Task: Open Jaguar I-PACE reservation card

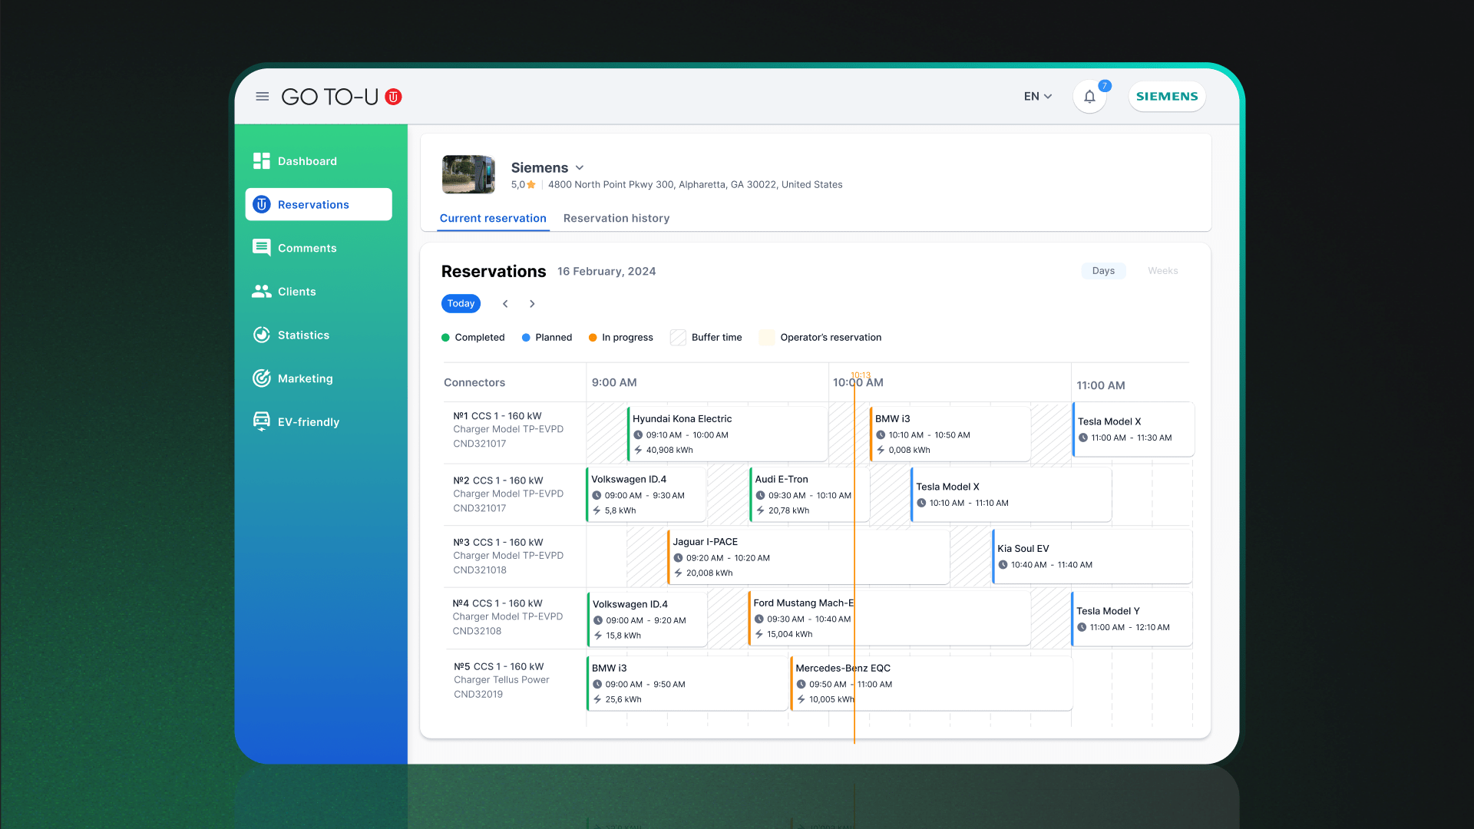Action: click(x=808, y=557)
